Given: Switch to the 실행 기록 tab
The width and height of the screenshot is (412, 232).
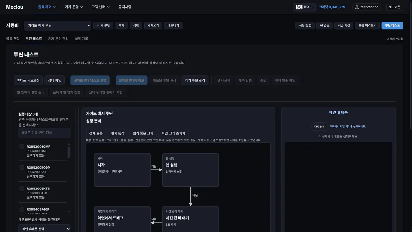Looking at the screenshot, I should (81, 39).
